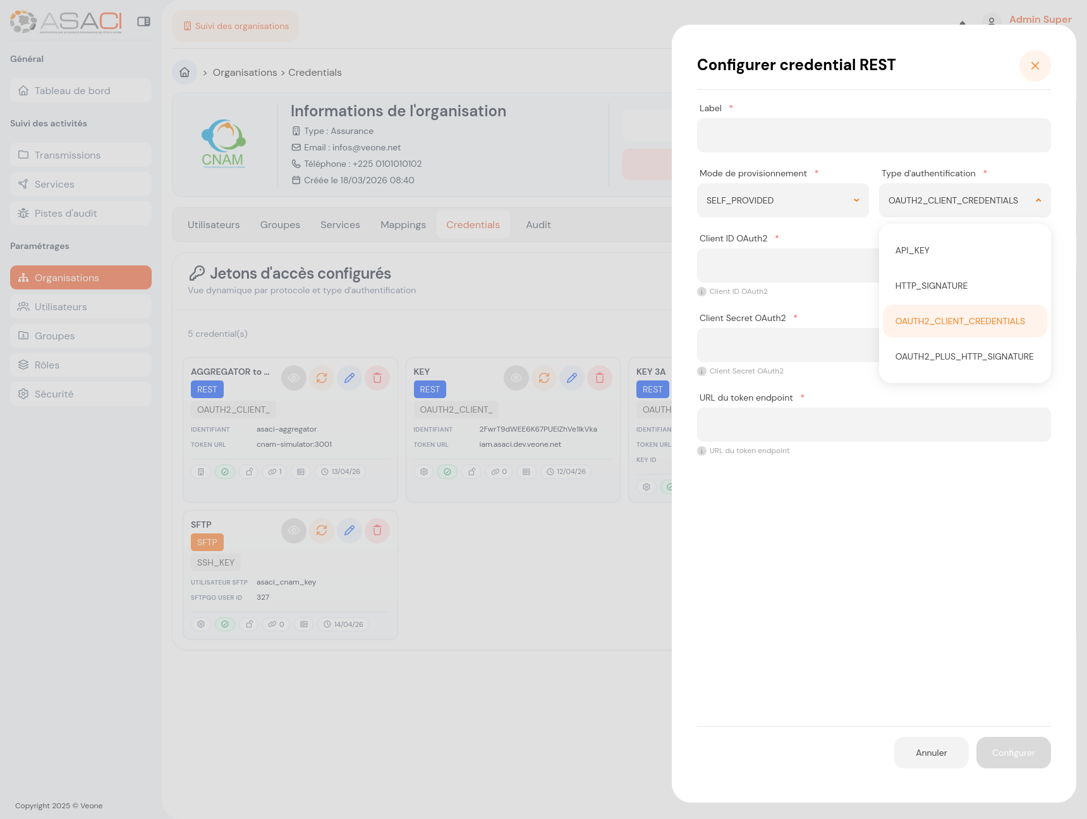
Task: Select OAUTH2_PLUS_HTTP_SIGNATURE authentication type
Action: pos(964,356)
